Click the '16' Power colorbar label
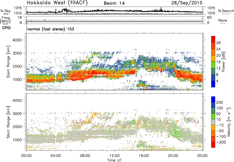 (x=218, y=62)
